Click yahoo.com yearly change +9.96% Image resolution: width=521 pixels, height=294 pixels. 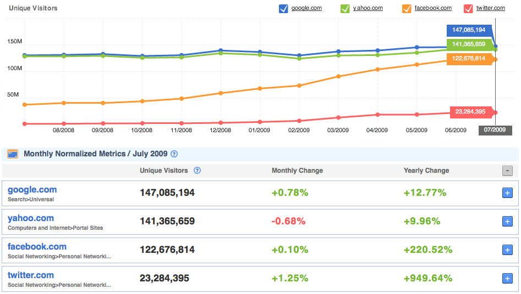click(422, 221)
